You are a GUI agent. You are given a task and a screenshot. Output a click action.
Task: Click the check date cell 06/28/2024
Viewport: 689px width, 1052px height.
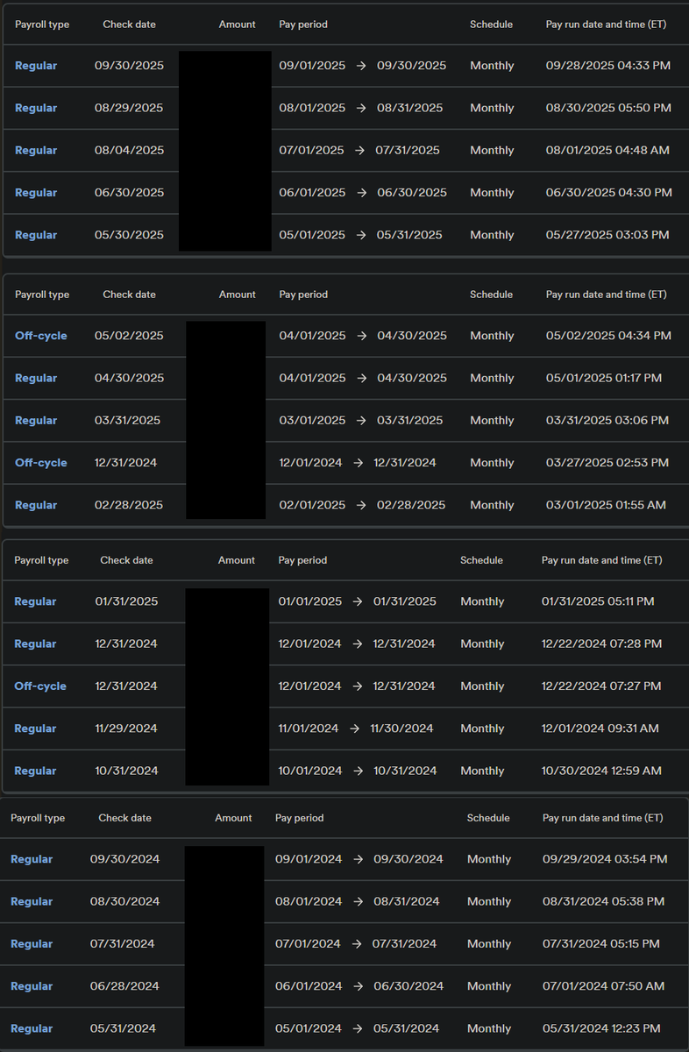coord(124,986)
